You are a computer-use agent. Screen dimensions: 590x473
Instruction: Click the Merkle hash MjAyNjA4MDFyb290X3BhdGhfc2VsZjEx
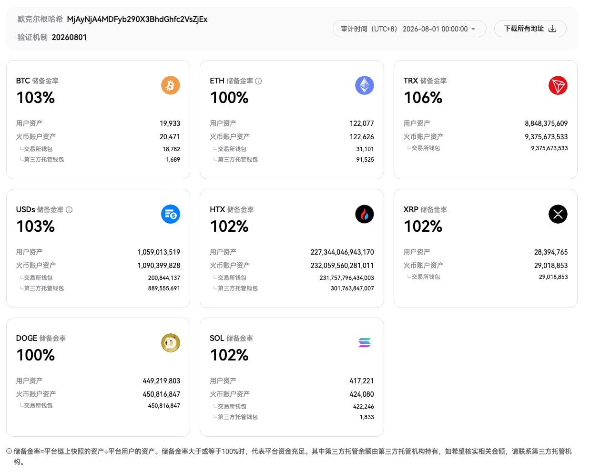[137, 20]
